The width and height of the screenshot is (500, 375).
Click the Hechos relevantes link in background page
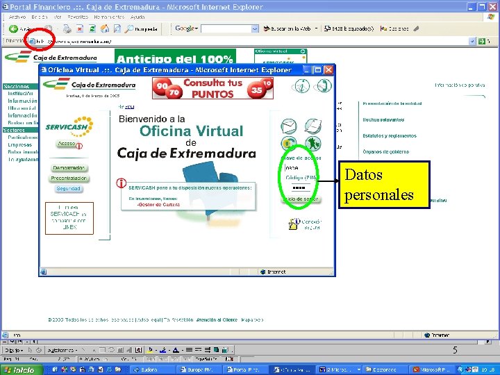(x=383, y=120)
